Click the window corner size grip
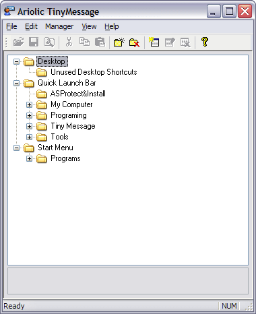 (249, 307)
